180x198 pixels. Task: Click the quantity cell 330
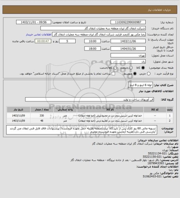42,115
